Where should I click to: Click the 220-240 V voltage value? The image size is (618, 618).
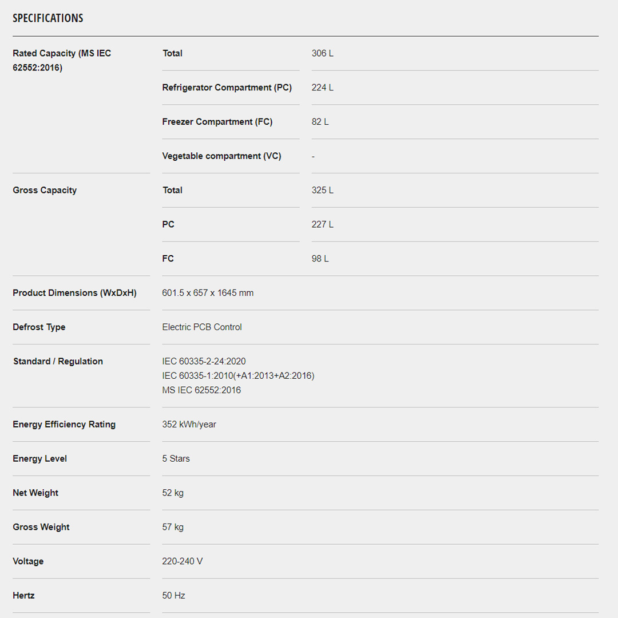click(x=182, y=561)
